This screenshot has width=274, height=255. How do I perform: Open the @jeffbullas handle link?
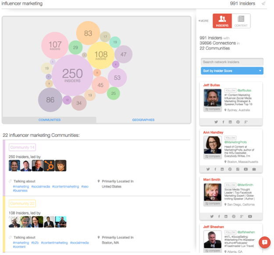pos(244,90)
